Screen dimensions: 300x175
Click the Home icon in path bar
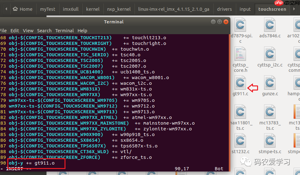[x=15, y=9]
